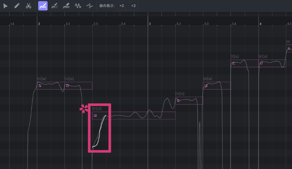Select the [k][e] note け
The image size is (292, 169).
point(272,64)
